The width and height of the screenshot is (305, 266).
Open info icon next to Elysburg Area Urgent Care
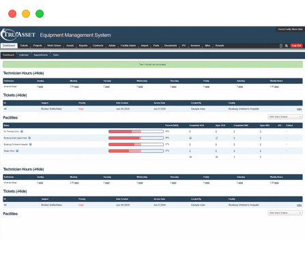pyautogui.click(x=29, y=138)
